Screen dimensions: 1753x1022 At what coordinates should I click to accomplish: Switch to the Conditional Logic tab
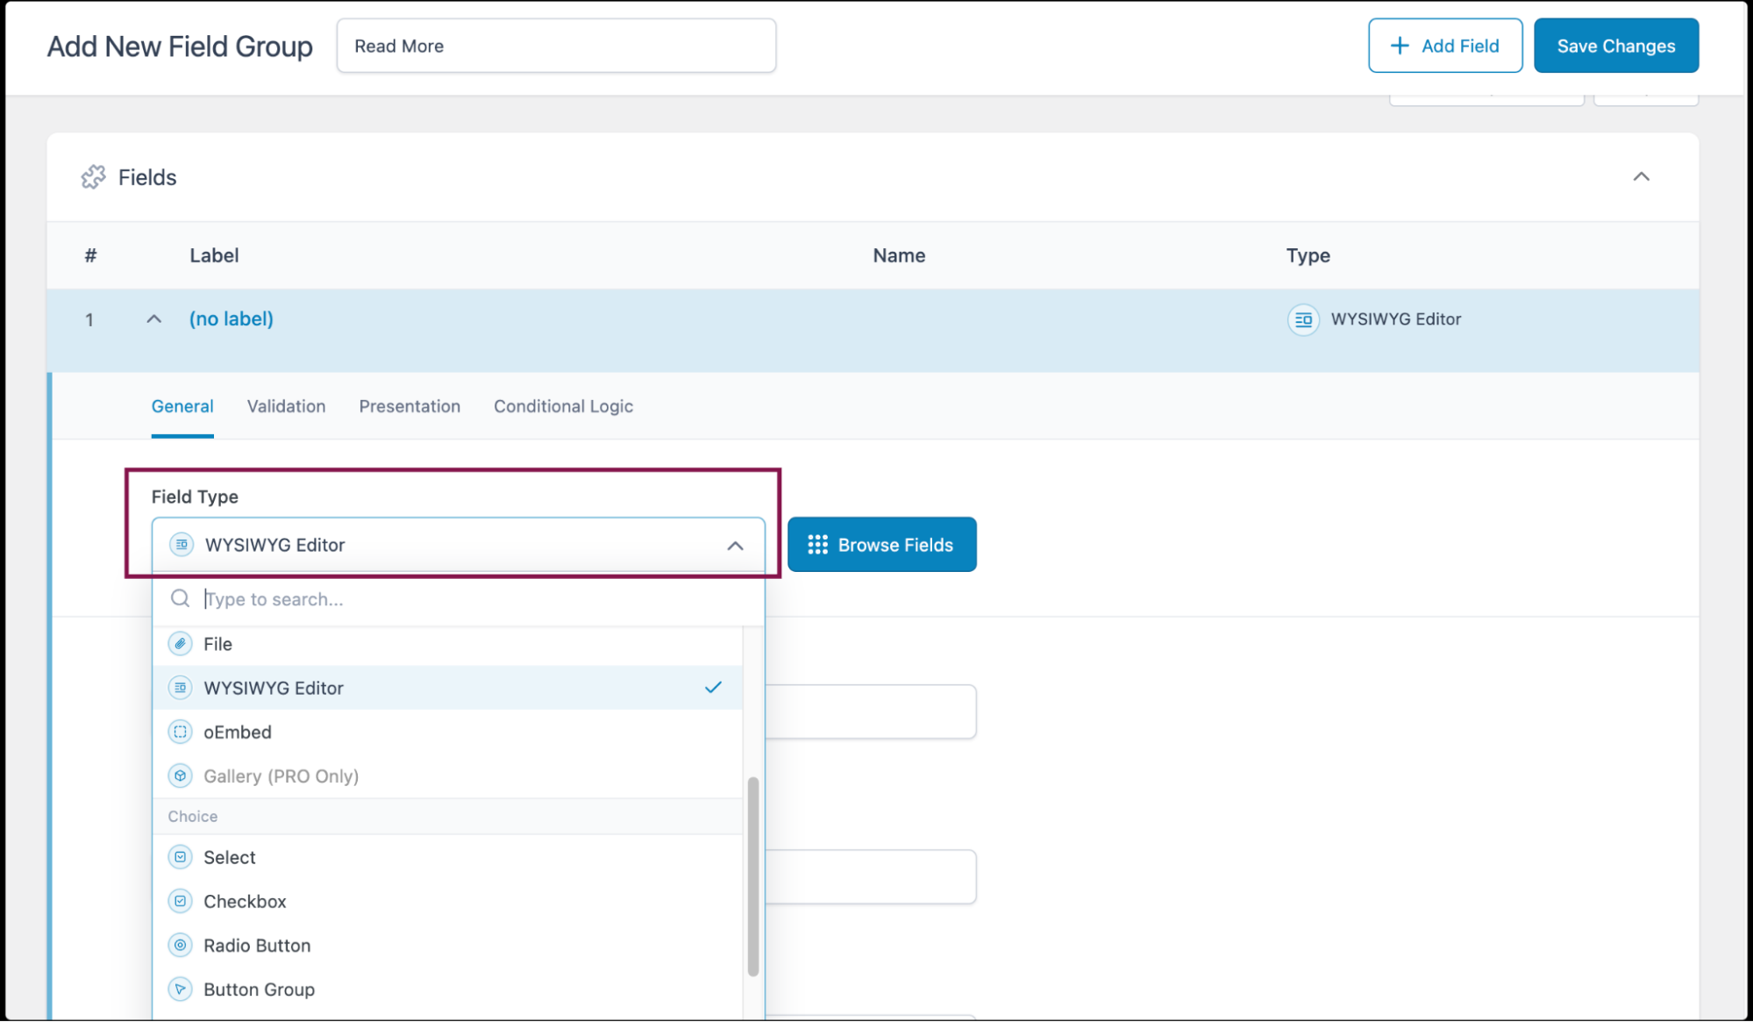[x=563, y=405]
